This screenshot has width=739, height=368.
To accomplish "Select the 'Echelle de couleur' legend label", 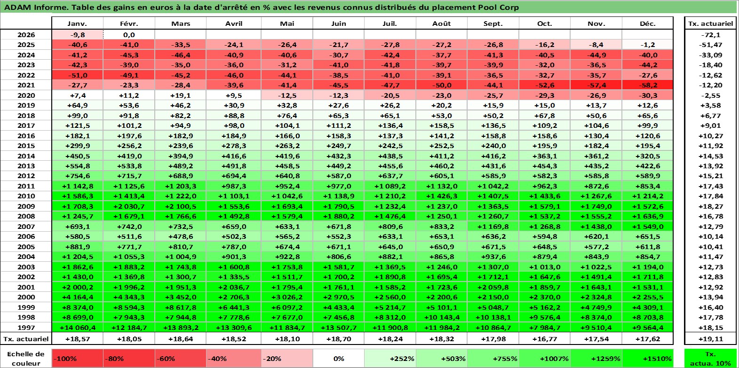I will pyautogui.click(x=26, y=359).
